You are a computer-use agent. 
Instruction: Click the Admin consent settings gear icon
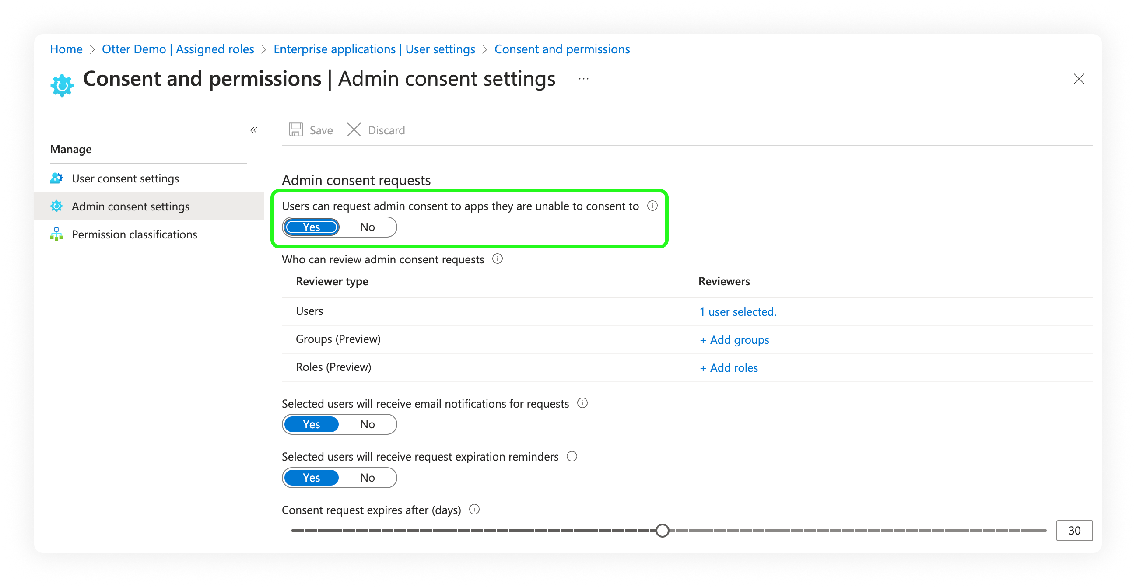coord(56,206)
